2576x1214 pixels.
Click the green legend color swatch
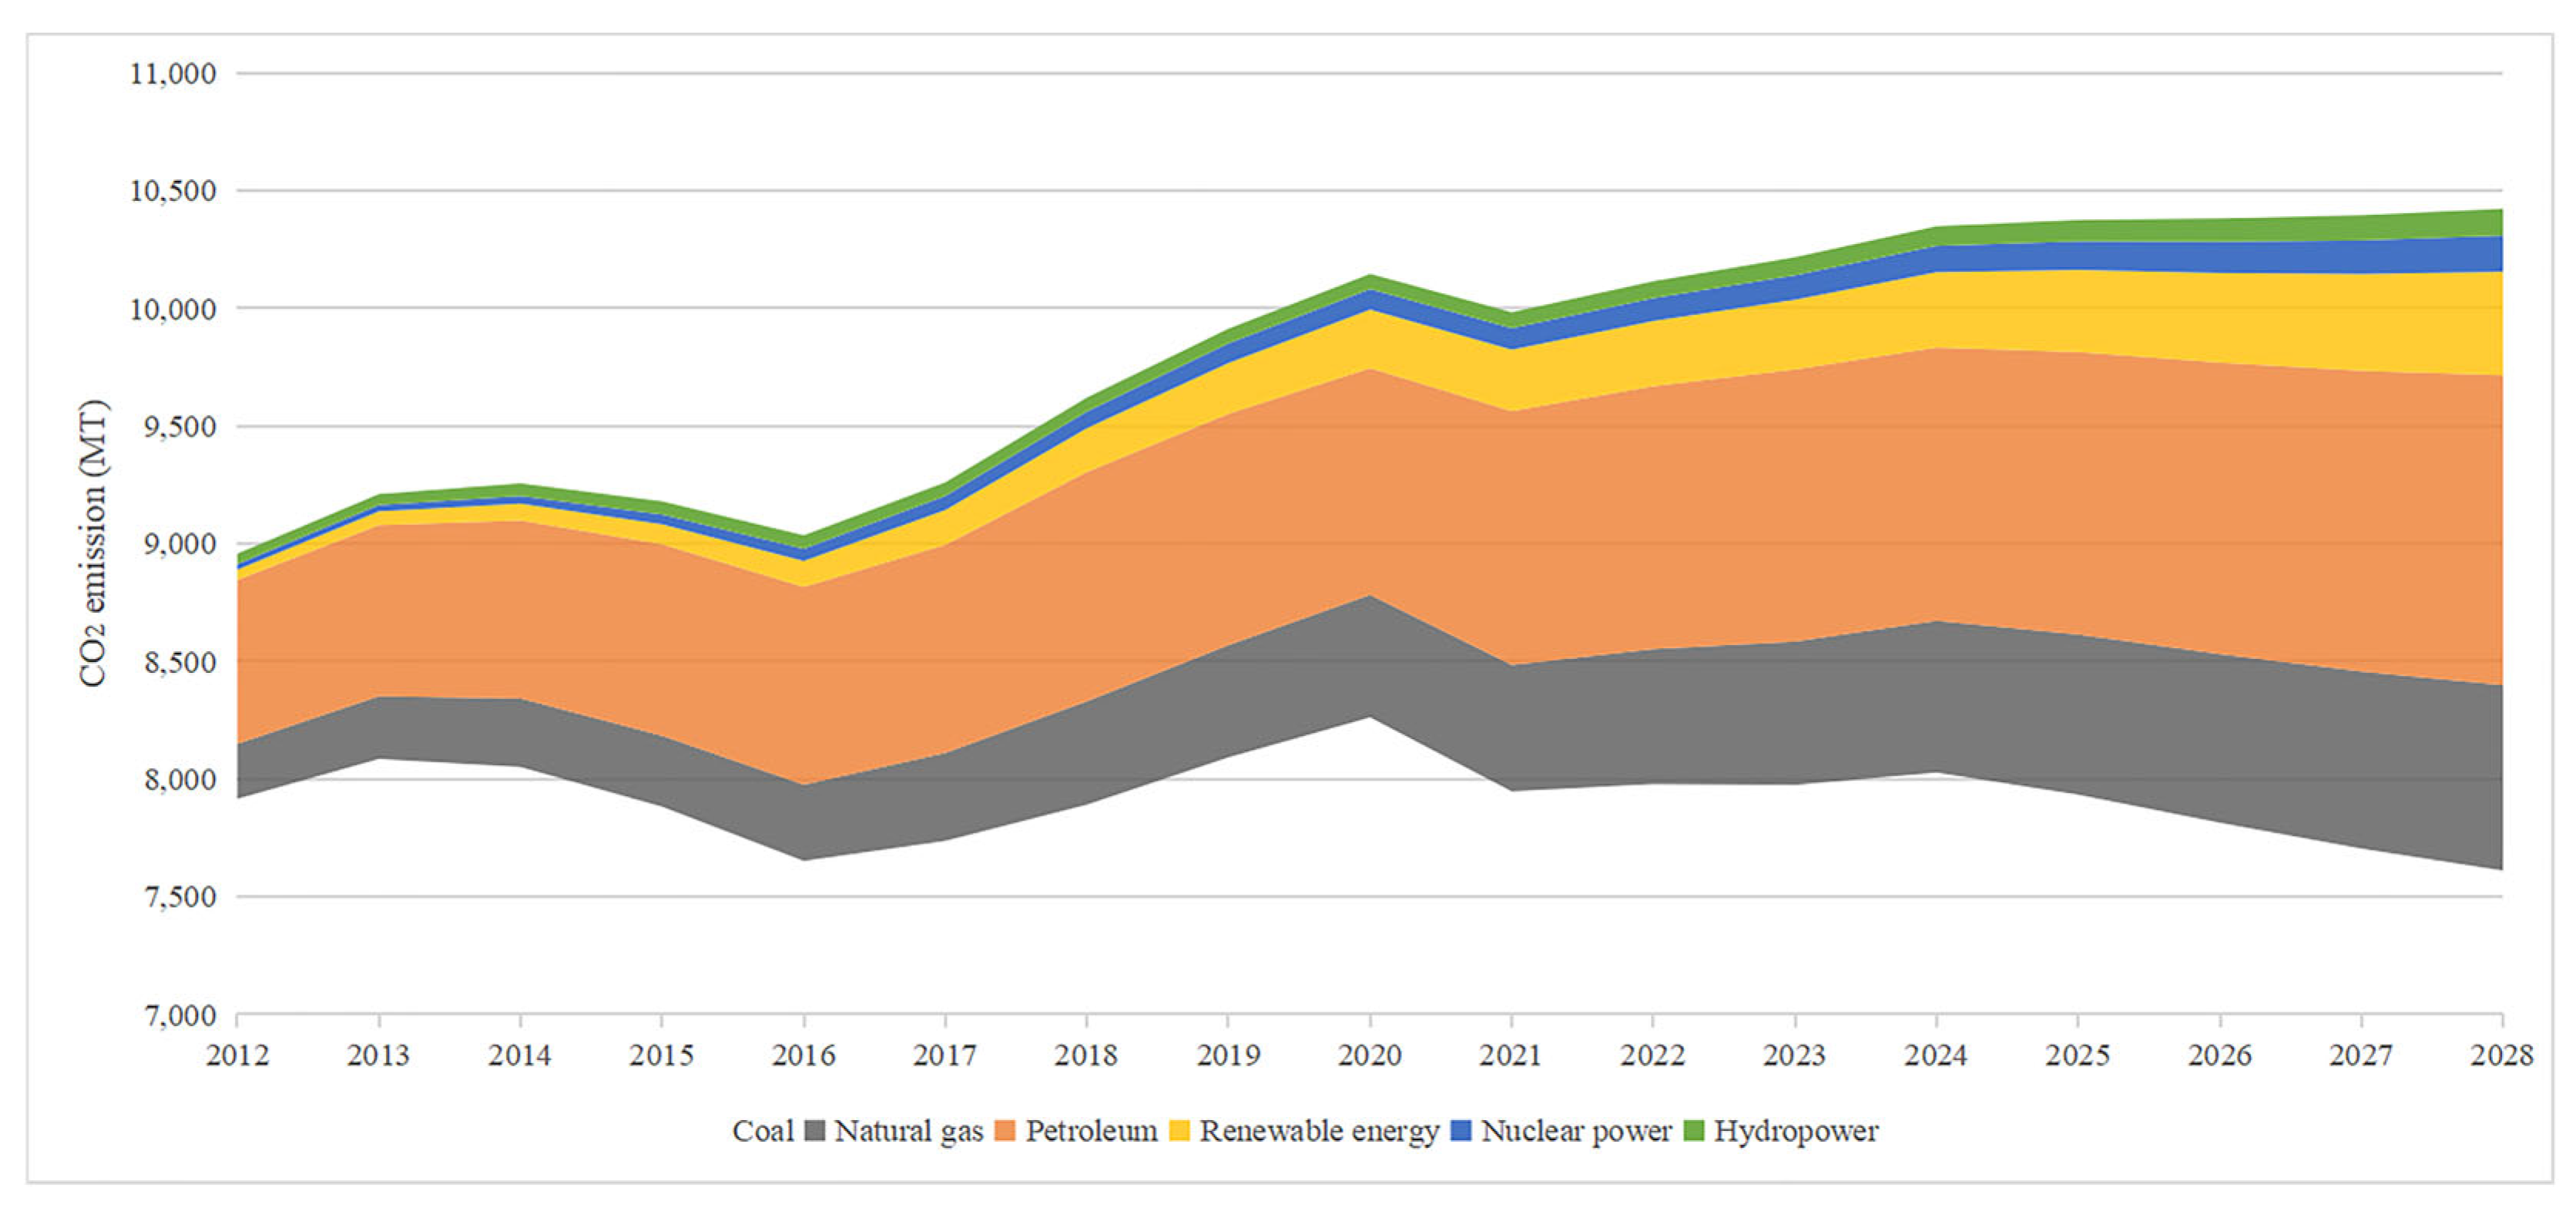pos(1694,1131)
